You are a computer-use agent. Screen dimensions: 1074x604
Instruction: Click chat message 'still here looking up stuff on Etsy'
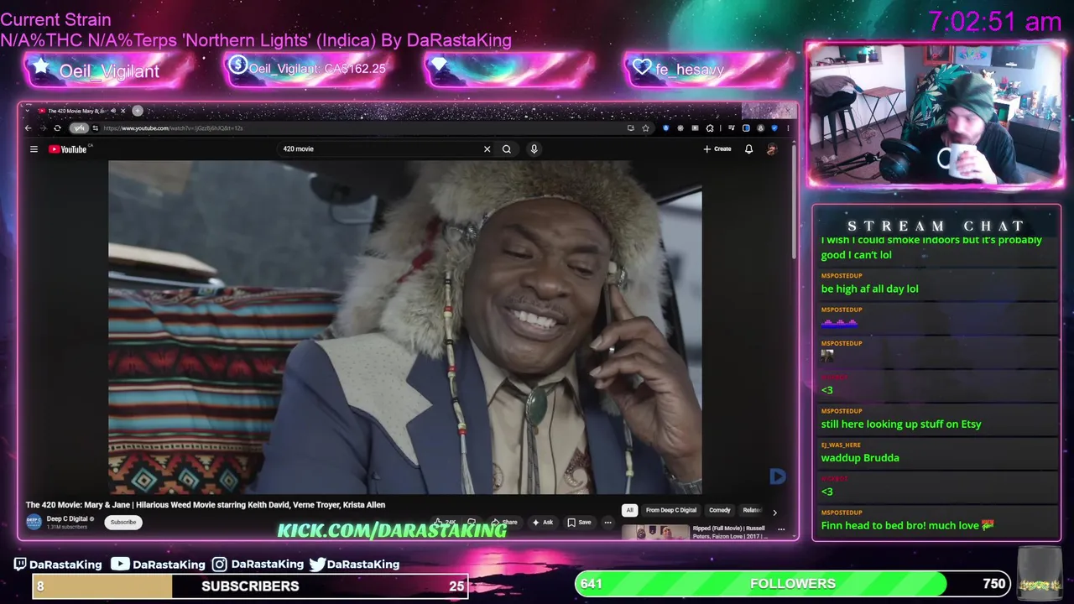tap(900, 424)
